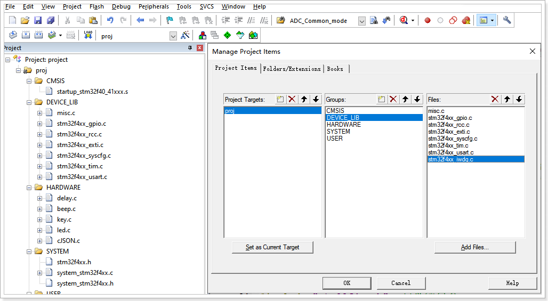Viewport: 548px width, 301px height.
Task: Click Set as Current Target
Action: tap(272, 247)
